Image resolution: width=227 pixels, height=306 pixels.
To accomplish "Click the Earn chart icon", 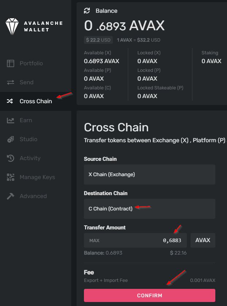I will (11, 120).
